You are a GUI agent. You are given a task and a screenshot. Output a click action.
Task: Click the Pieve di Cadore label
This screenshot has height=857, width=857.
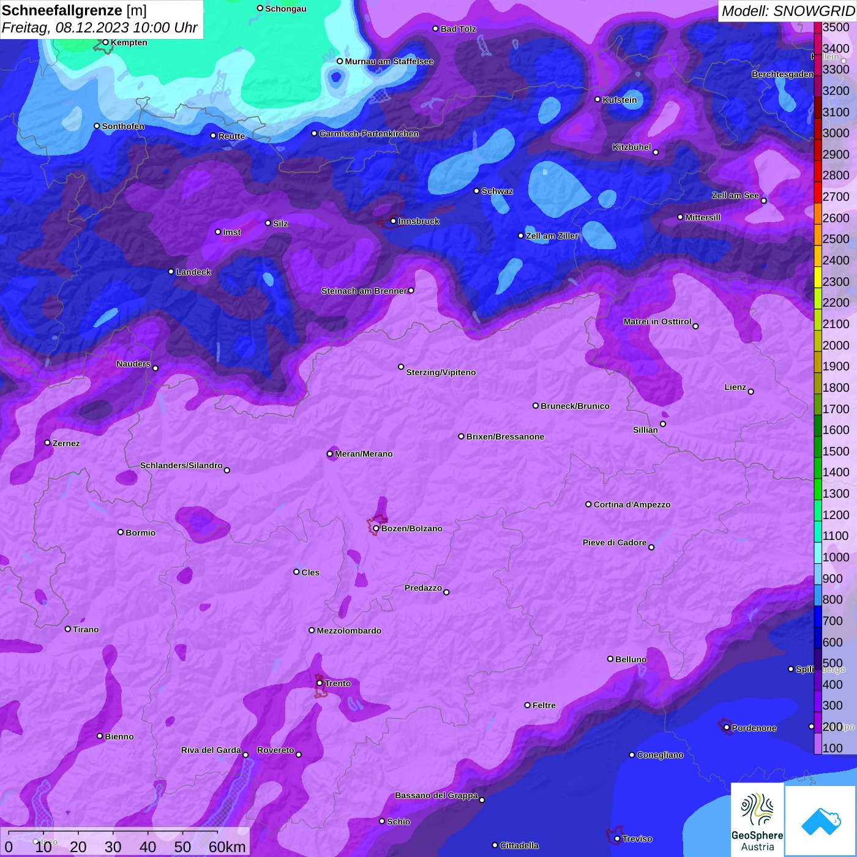pos(615,542)
